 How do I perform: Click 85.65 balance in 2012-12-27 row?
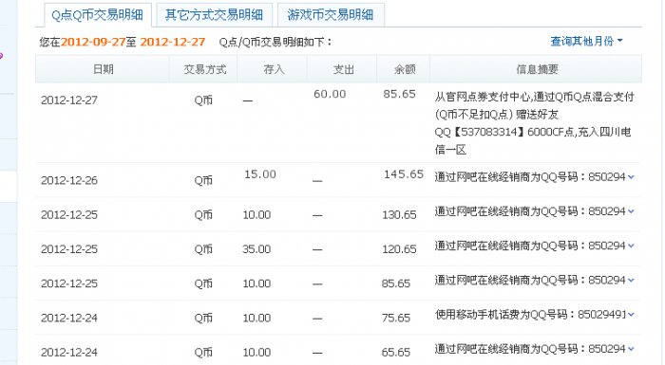[399, 94]
